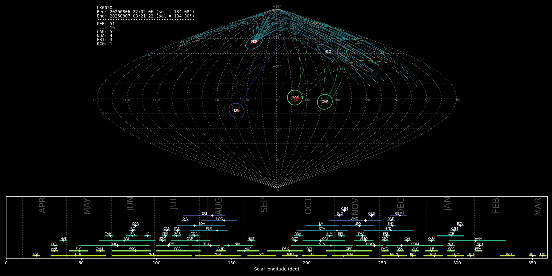Click the '...: 16' sporadic count entry
The image size is (552, 276).
(x=106, y=28)
